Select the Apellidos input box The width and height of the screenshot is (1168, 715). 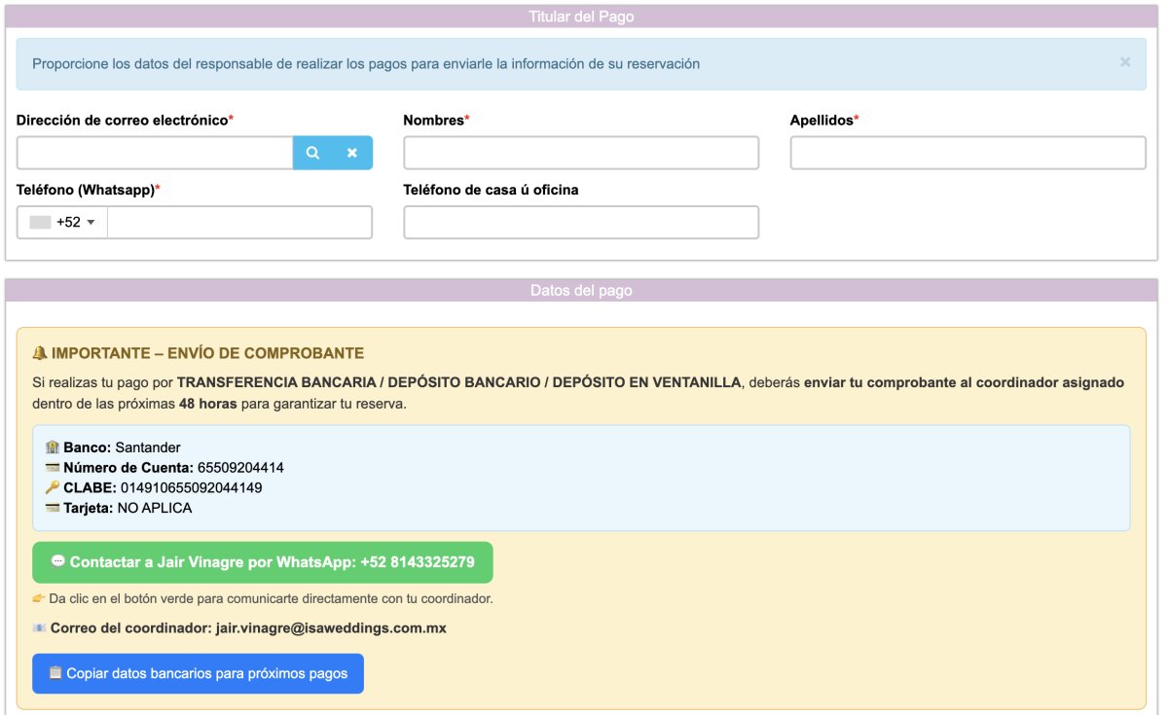click(x=967, y=153)
